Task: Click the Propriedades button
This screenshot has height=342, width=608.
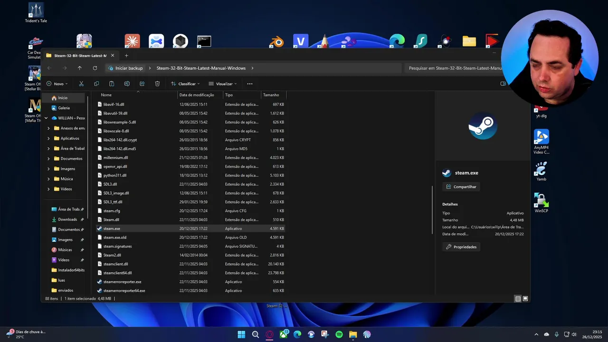Action: 461,247
